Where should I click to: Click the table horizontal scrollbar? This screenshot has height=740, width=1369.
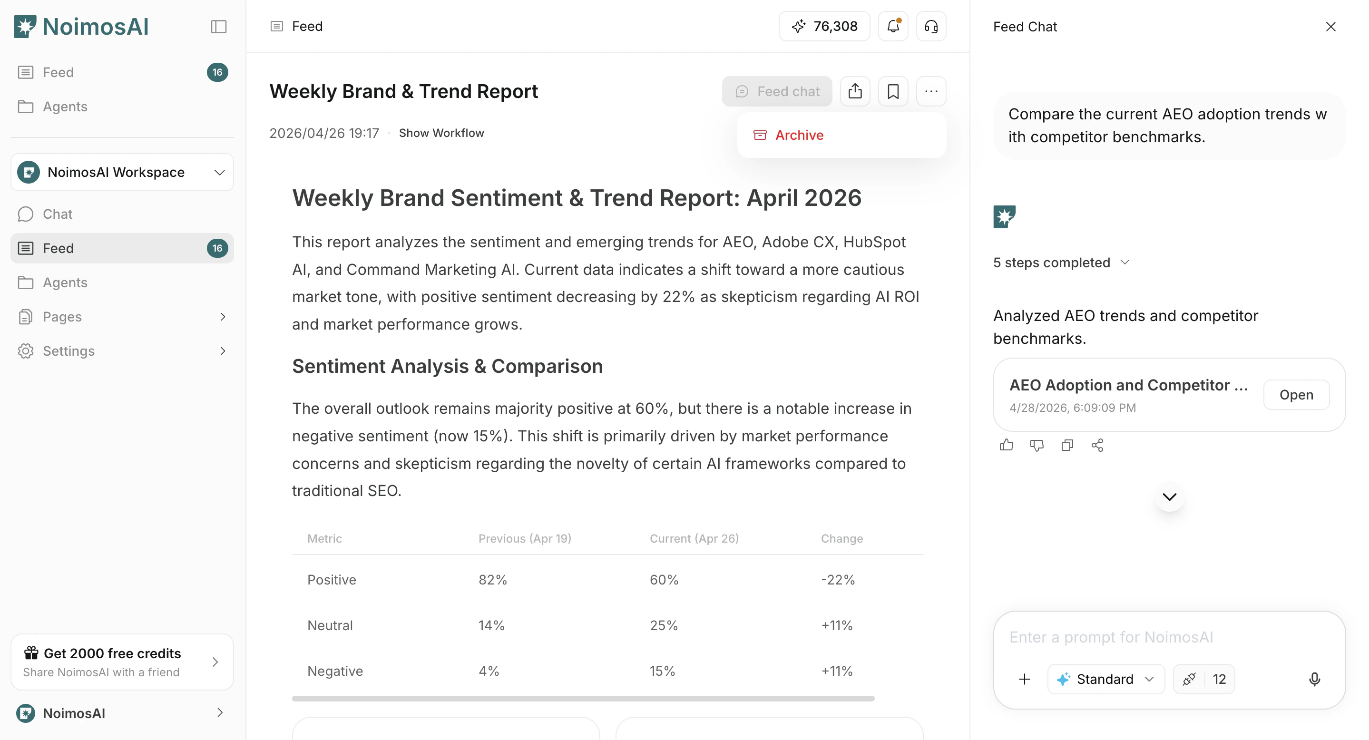tap(583, 698)
